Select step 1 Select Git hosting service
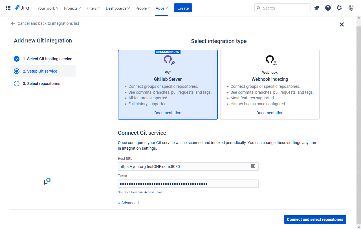 [43, 59]
